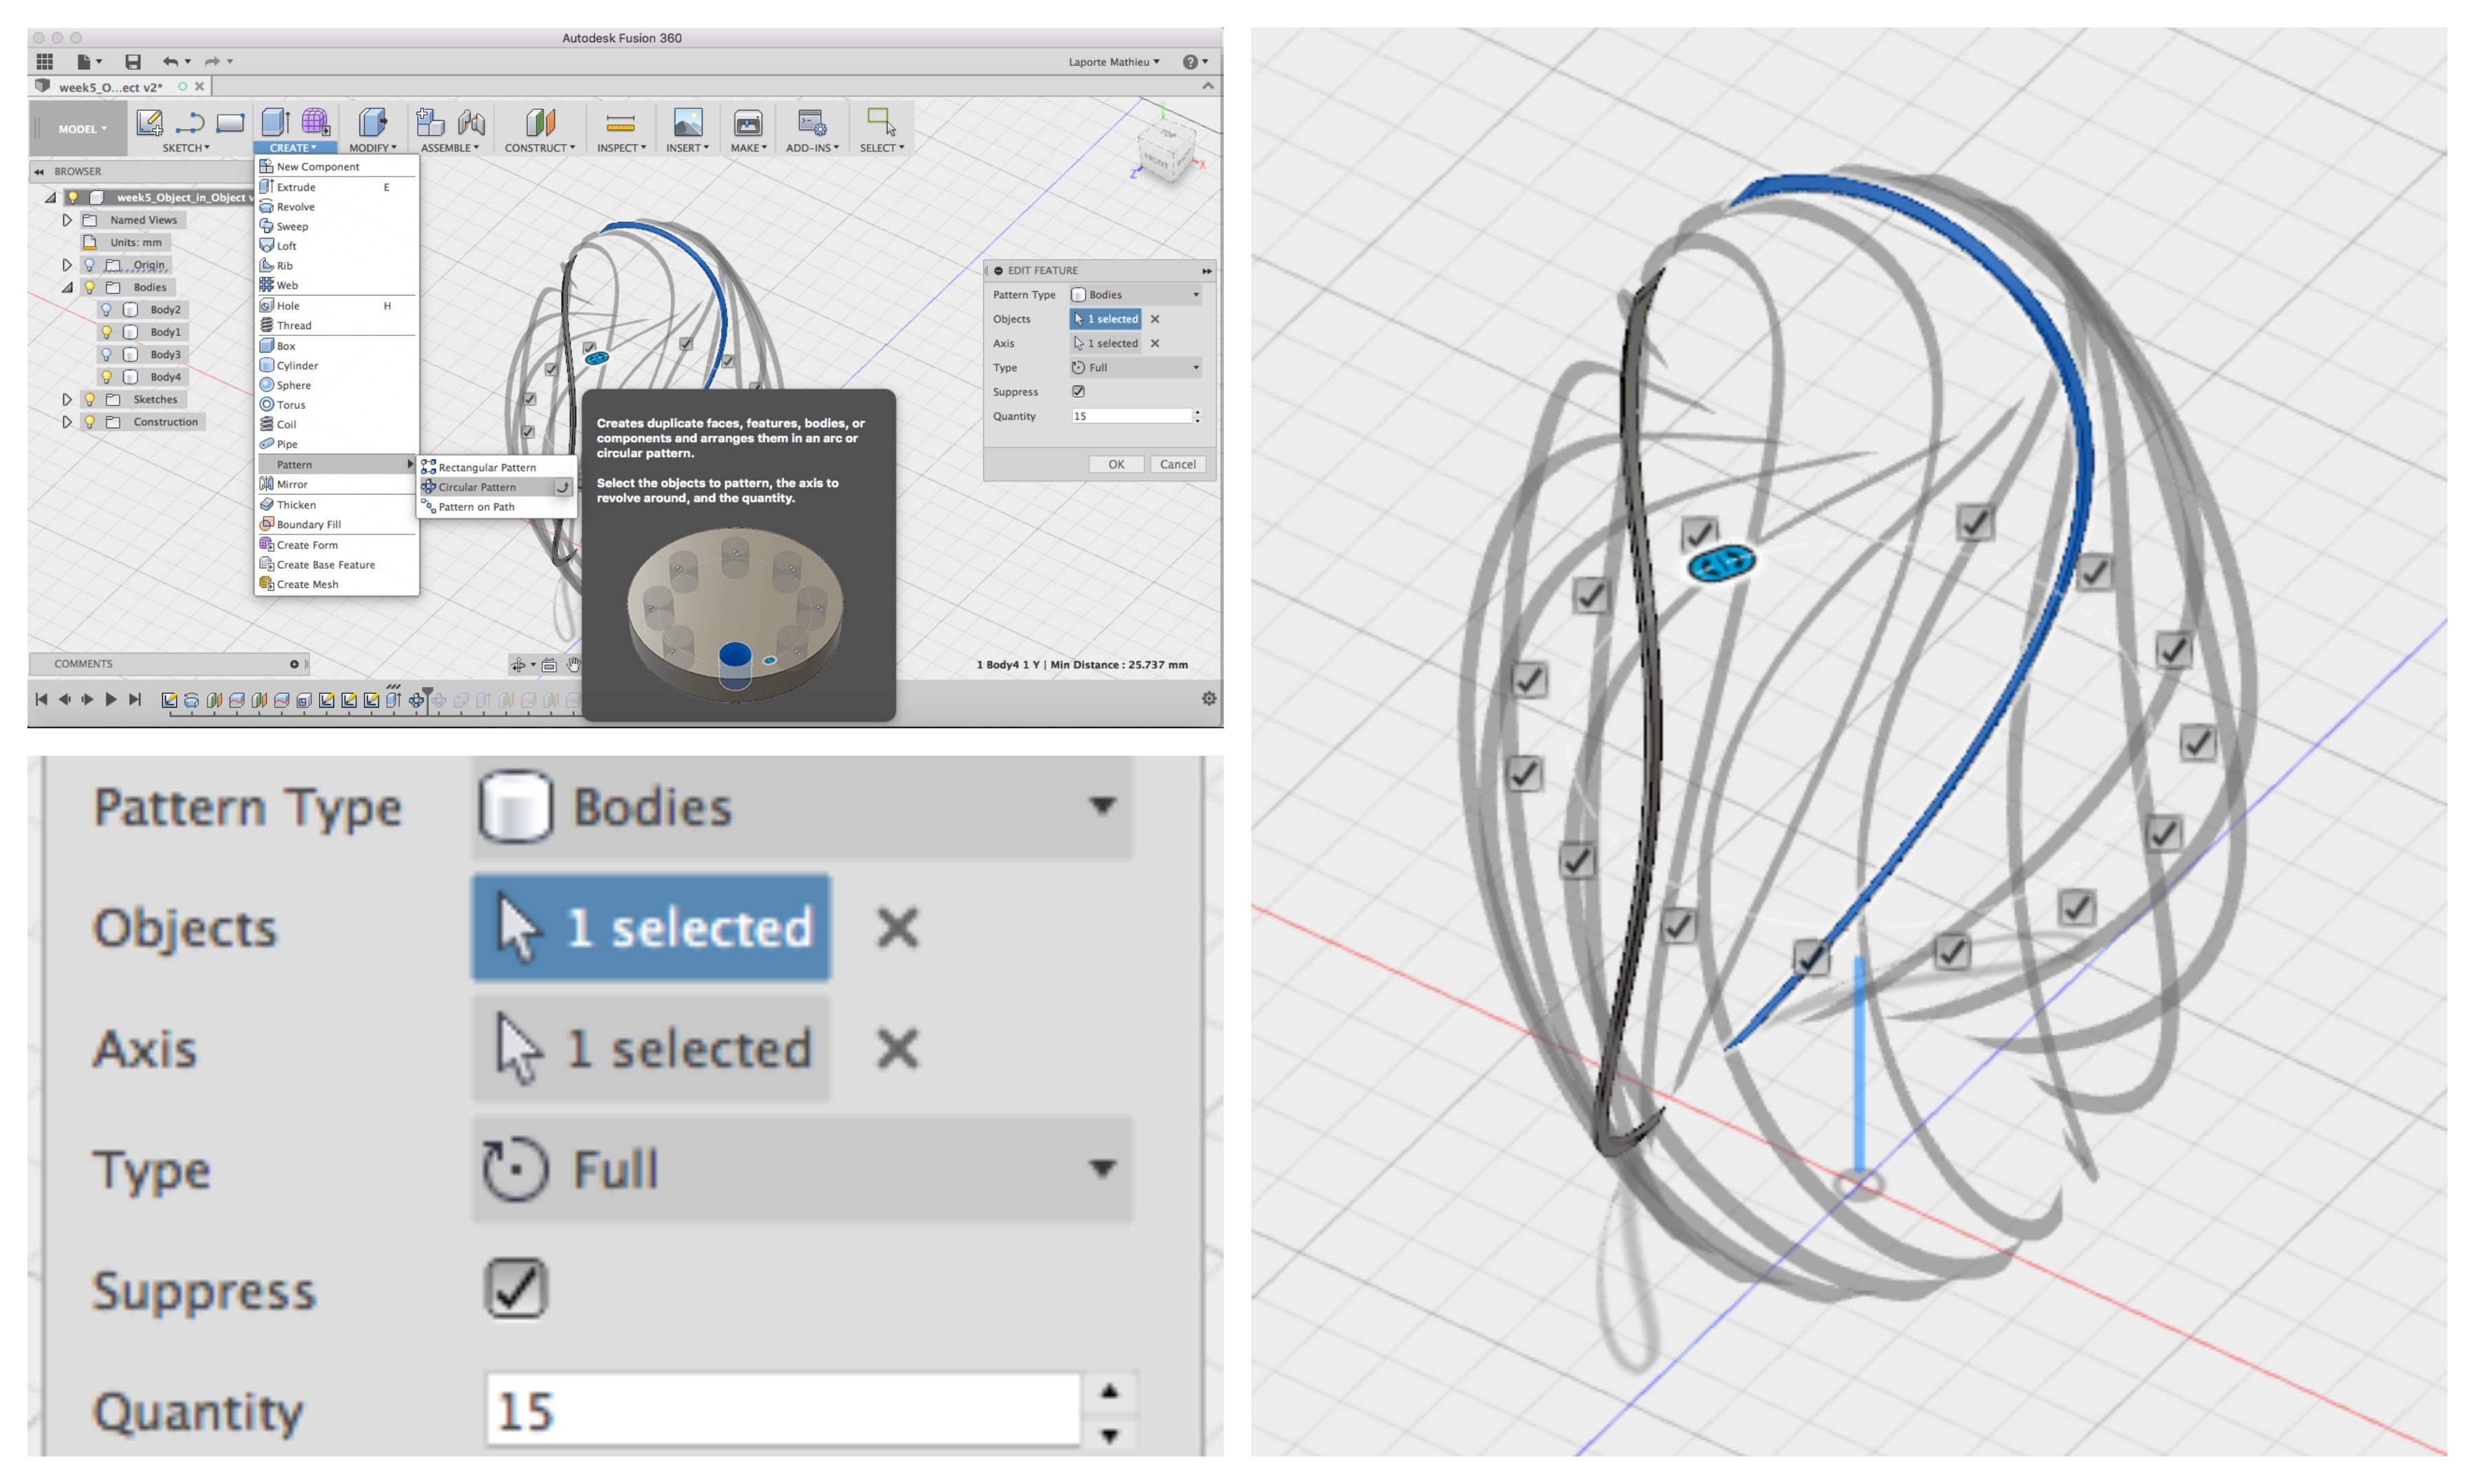Select Circular Pattern in the submenu
This screenshot has height=1484, width=2475.
tap(496, 487)
